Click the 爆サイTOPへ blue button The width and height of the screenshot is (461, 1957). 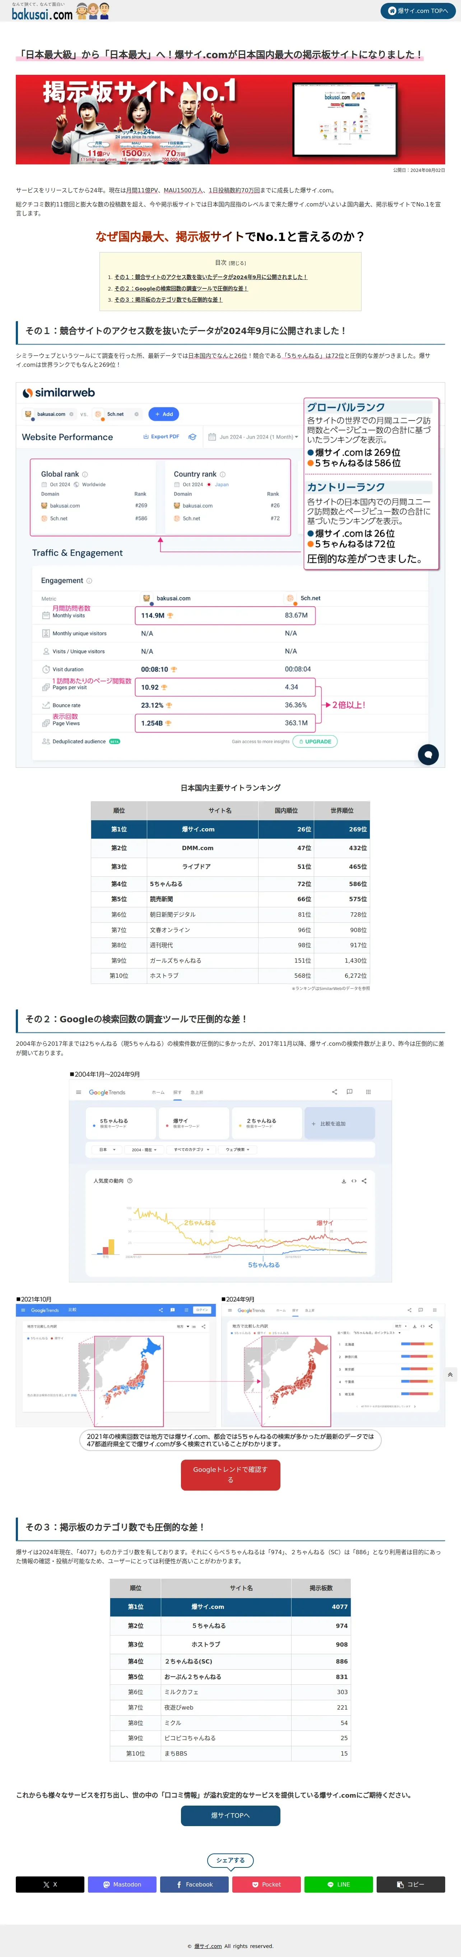coord(230,1815)
